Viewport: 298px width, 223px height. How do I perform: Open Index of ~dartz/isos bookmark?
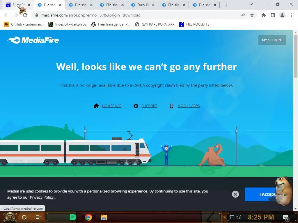[67, 24]
